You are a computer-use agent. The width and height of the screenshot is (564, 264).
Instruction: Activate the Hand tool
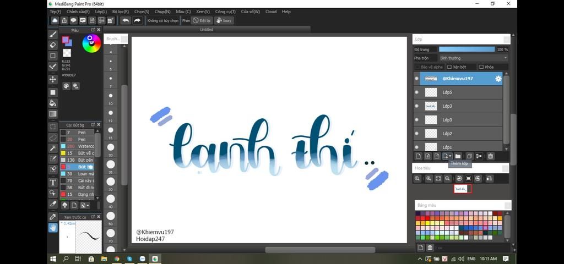click(x=53, y=227)
